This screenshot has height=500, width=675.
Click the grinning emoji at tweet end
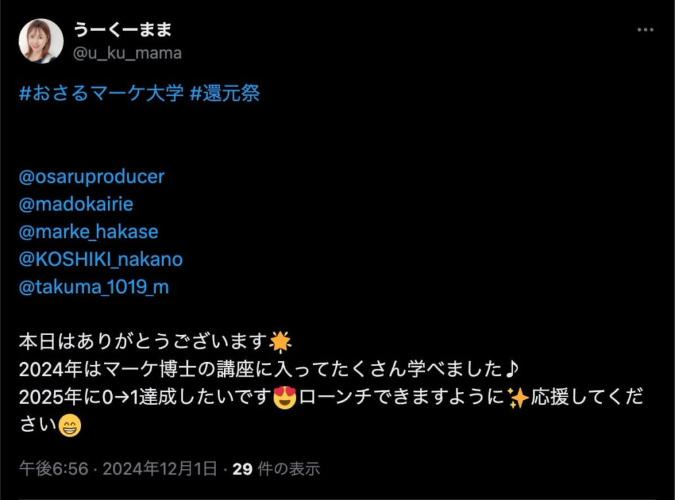[x=69, y=425]
